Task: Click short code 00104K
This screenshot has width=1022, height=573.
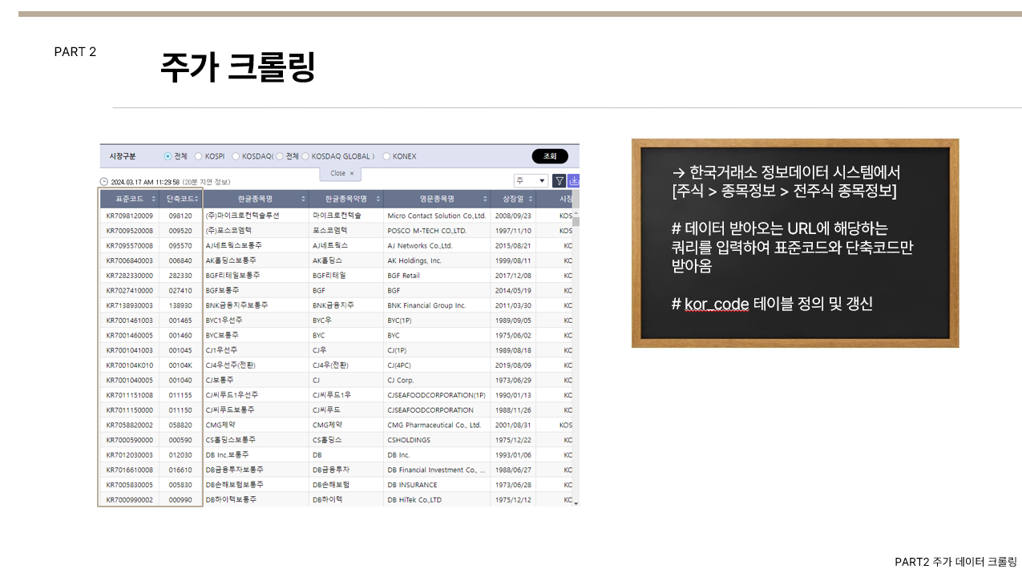Action: [x=180, y=365]
